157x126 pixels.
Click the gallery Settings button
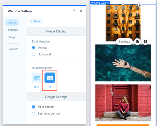pyautogui.click(x=124, y=42)
